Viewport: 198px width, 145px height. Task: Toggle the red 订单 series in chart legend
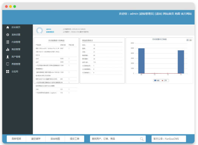tap(164, 80)
